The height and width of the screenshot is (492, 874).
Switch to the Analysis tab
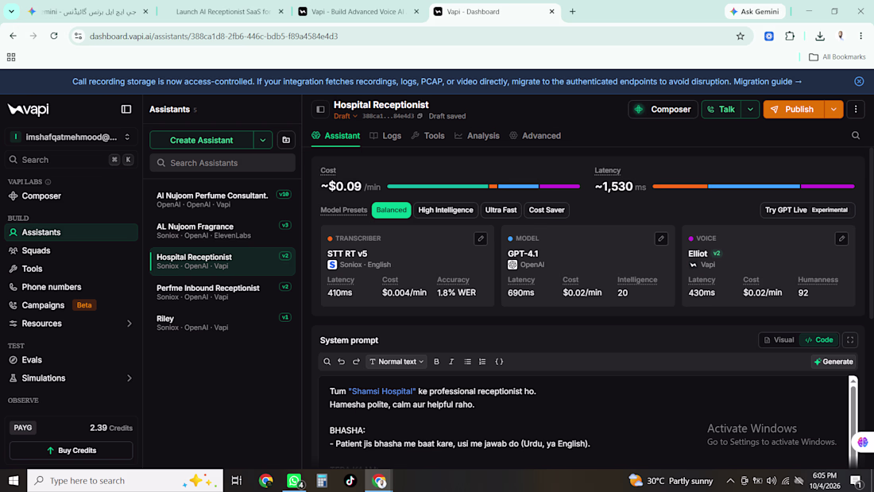click(x=477, y=136)
